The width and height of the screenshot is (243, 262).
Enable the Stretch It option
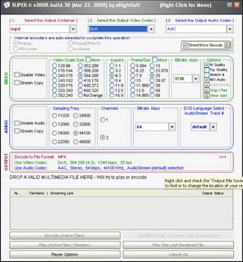coord(206,75)
